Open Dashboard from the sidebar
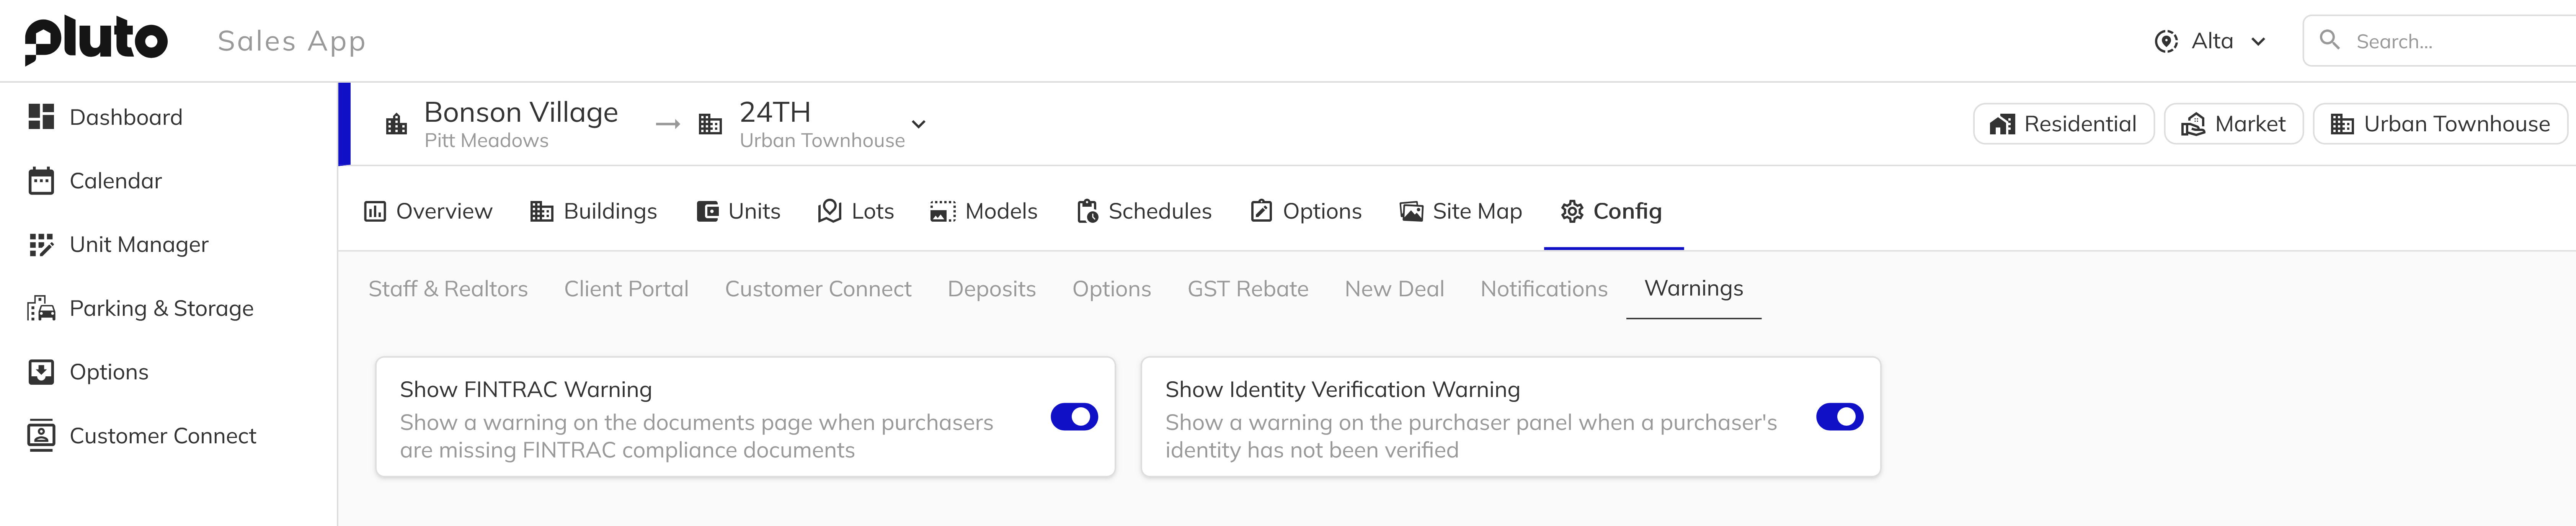This screenshot has width=2576, height=526. point(126,117)
